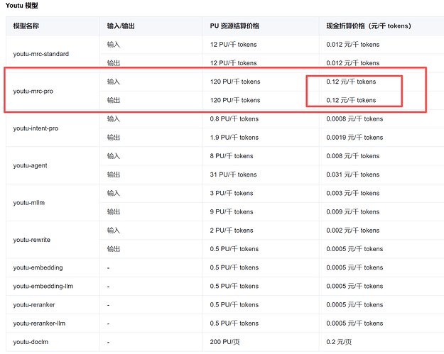Viewport: 444px width, 354px height.
Task: Select '0.008 元/千 tokens' cell
Action: (353, 156)
